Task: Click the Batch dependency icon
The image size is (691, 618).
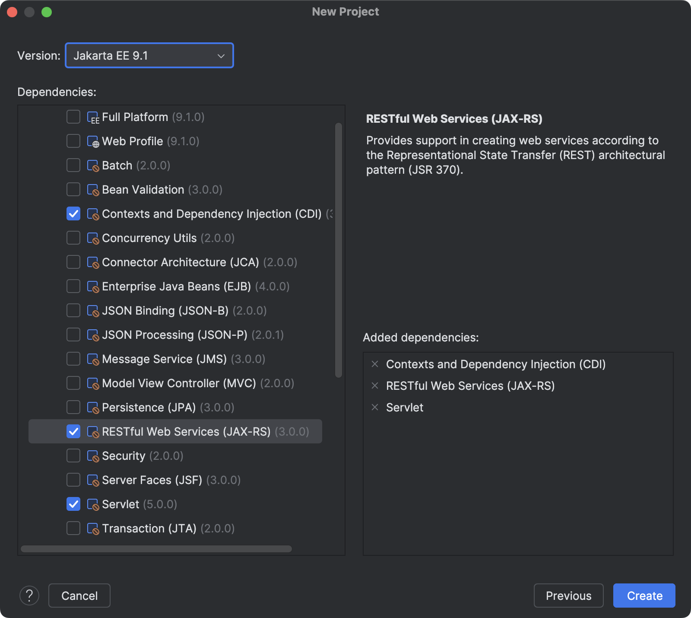Action: coord(93,166)
